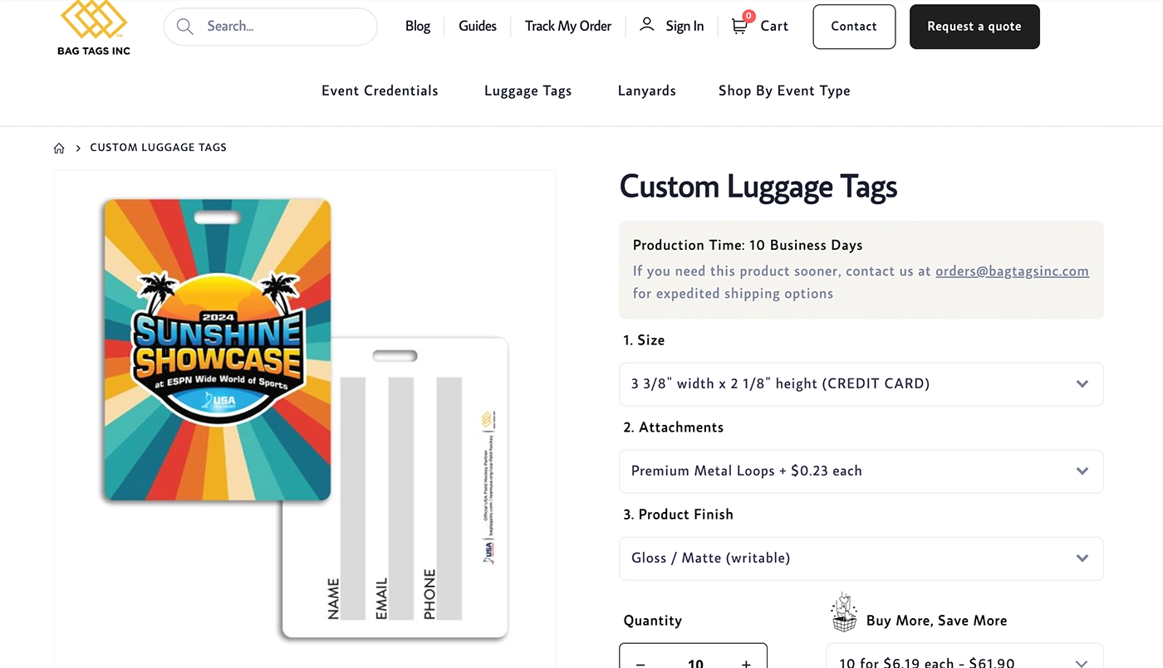This screenshot has width=1163, height=668.
Task: Open the Size dropdown
Action: coord(861,384)
